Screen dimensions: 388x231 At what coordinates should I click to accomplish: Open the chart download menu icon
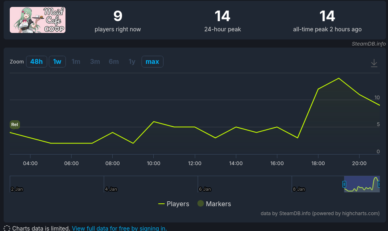(x=374, y=63)
